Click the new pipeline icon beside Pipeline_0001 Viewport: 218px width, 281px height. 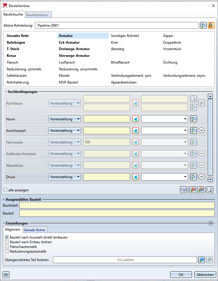pyautogui.click(x=203, y=25)
